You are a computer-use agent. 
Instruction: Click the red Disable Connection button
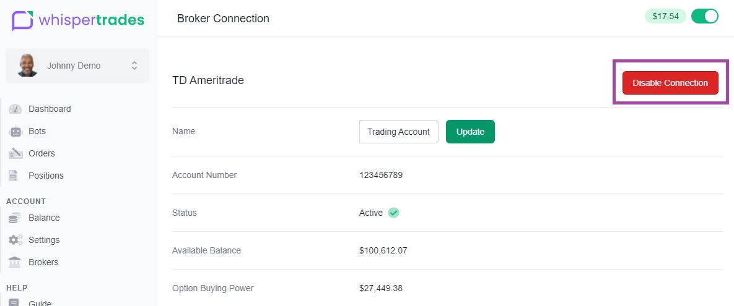[x=670, y=83]
